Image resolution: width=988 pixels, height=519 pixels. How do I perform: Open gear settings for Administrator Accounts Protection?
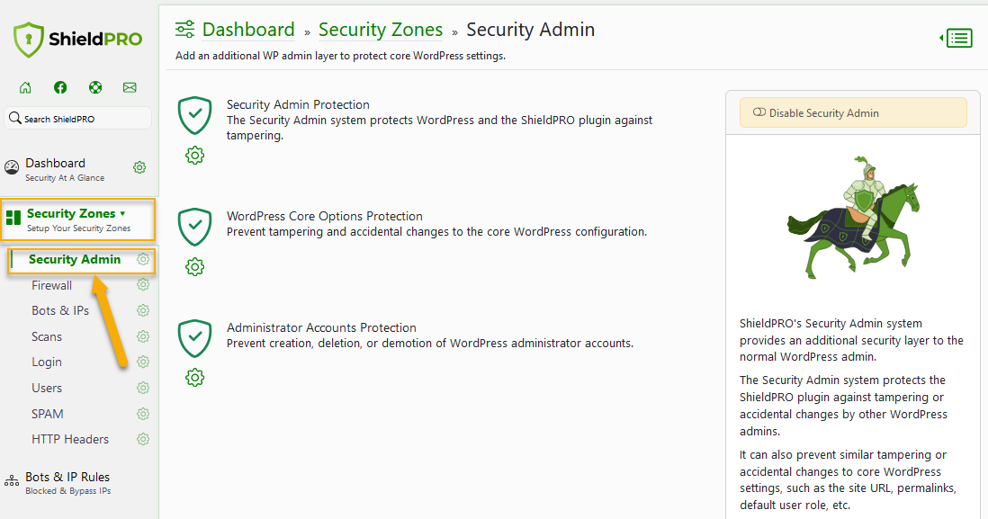click(194, 377)
